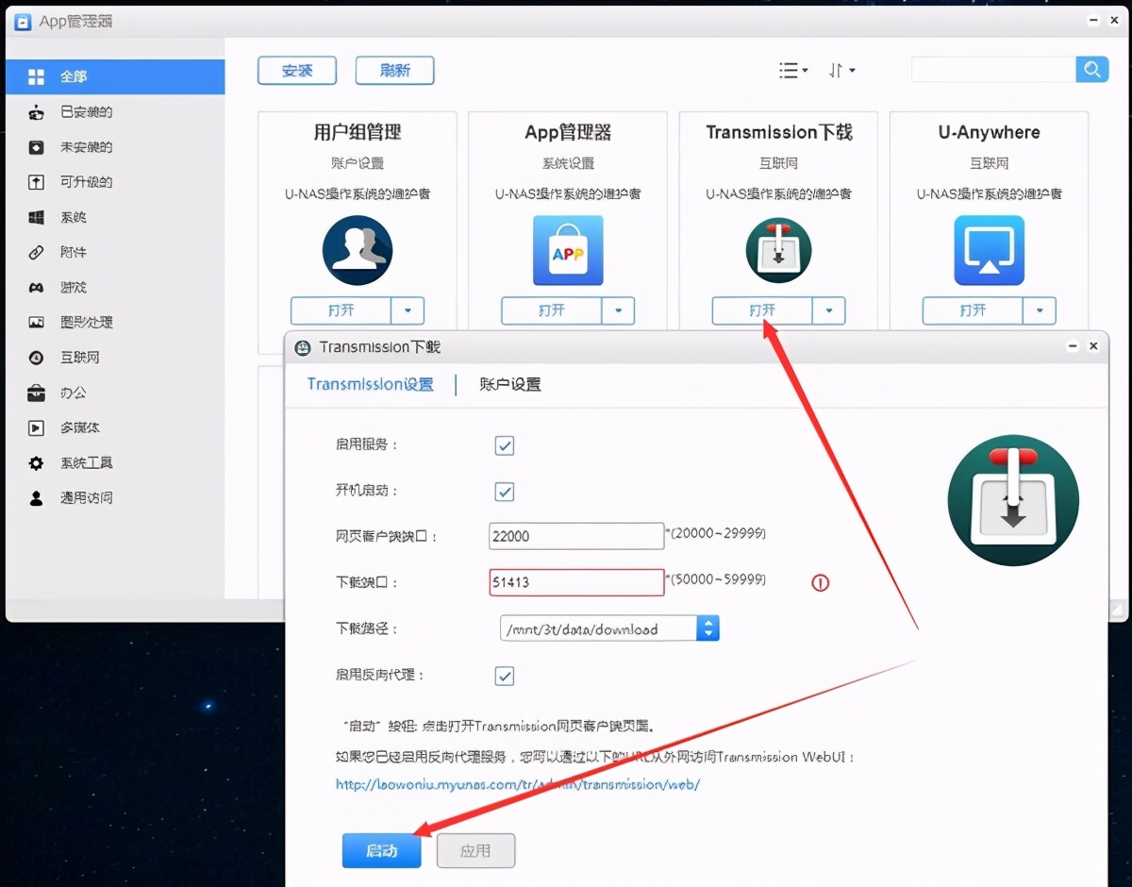
Task: Open the Transmission WebUI URL link
Action: pos(518,784)
